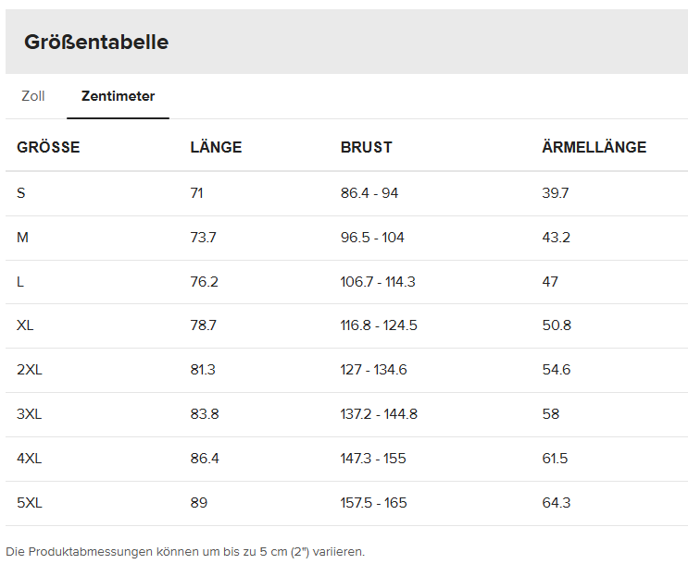Click the Größentabelle heading

(x=96, y=43)
